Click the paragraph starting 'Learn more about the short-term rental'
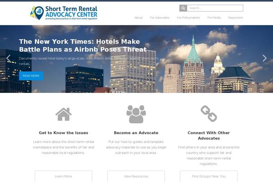 63,147
